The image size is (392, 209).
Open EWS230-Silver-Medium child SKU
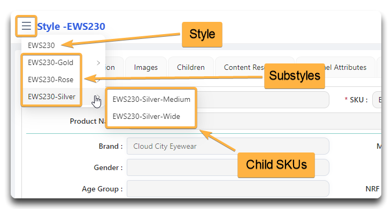click(151, 99)
